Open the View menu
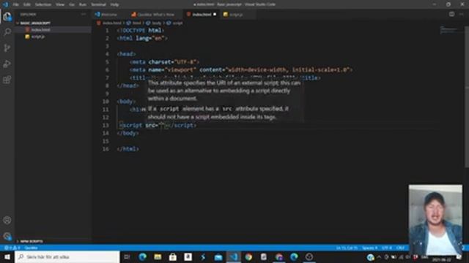 60,4
